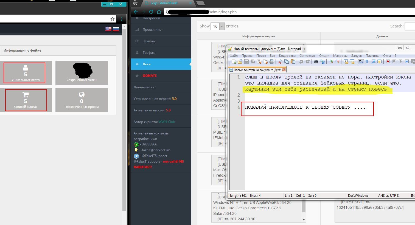Click the home button in AdminPanel browser
This screenshot has height=225, width=415.
click(159, 12)
